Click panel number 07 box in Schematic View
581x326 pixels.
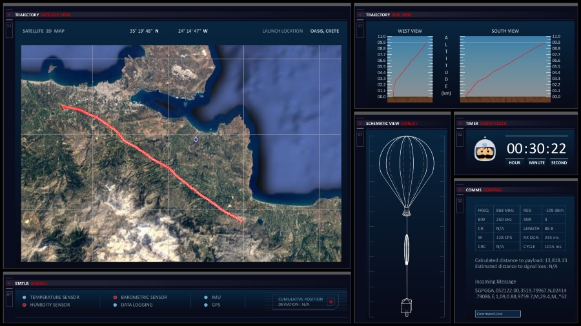click(360, 139)
